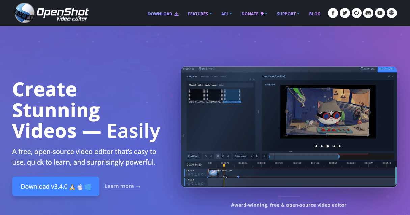Viewport: 410px width, 215px height.
Task: Lock Track 4 using its padlock icon
Action: click(199, 184)
